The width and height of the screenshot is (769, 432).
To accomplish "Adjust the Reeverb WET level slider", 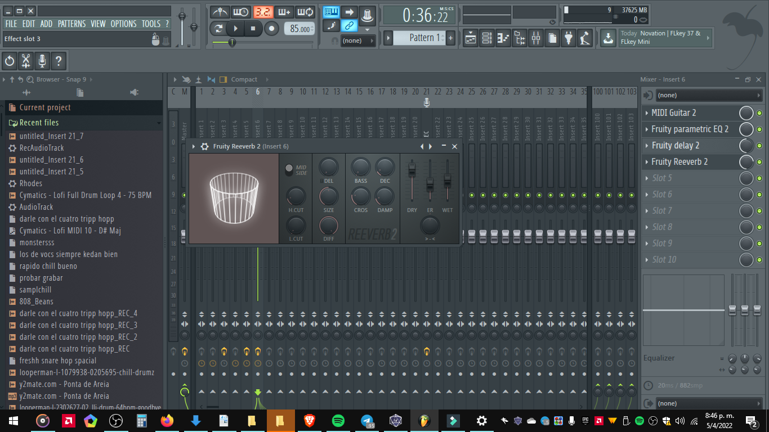I will coord(448,181).
